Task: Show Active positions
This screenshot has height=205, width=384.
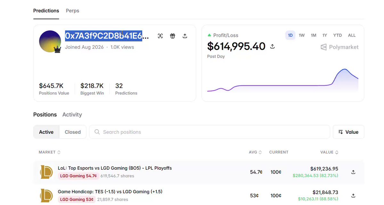Action: [46, 132]
